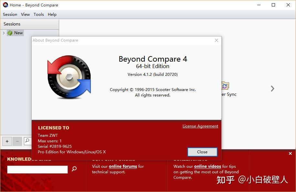Expand the chevron beside the New session
Image resolution: width=296 pixels, height=192 pixels.
click(x=3, y=33)
